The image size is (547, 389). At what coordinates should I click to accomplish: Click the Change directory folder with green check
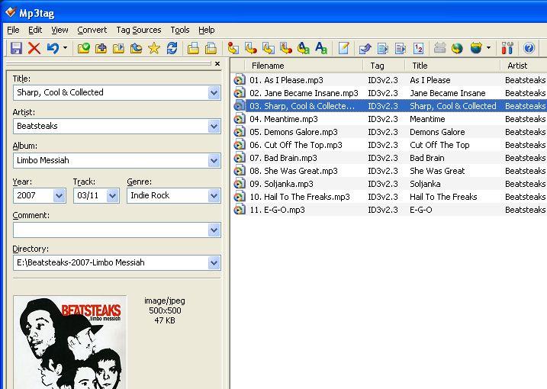point(84,48)
